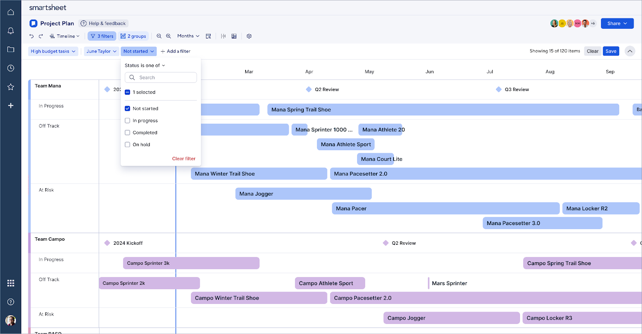The width and height of the screenshot is (642, 334).
Task: Click the Clear filters button
Action: click(x=593, y=51)
